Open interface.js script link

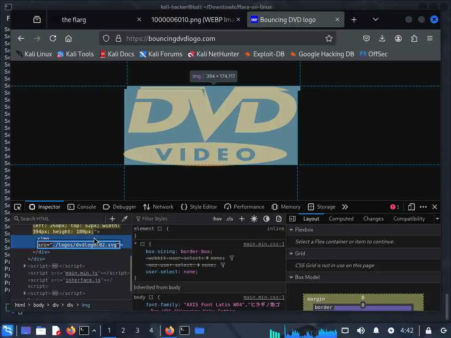click(x=83, y=280)
